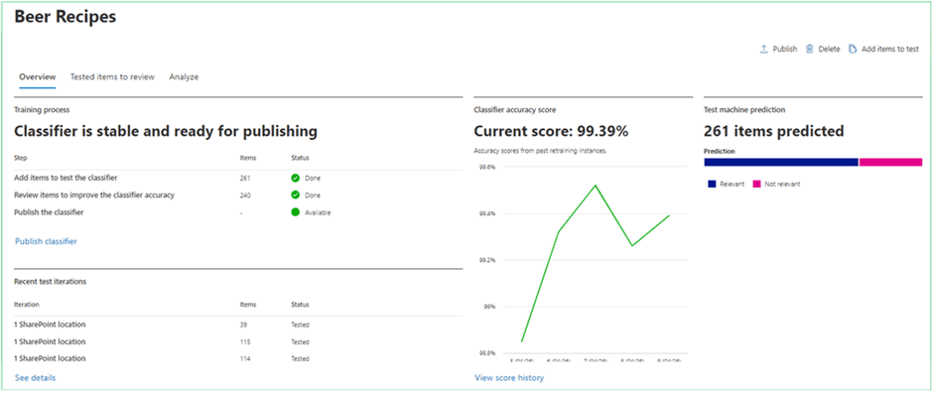
Task: Click the pink Not relevant portion of prediction bar
Action: 890,162
